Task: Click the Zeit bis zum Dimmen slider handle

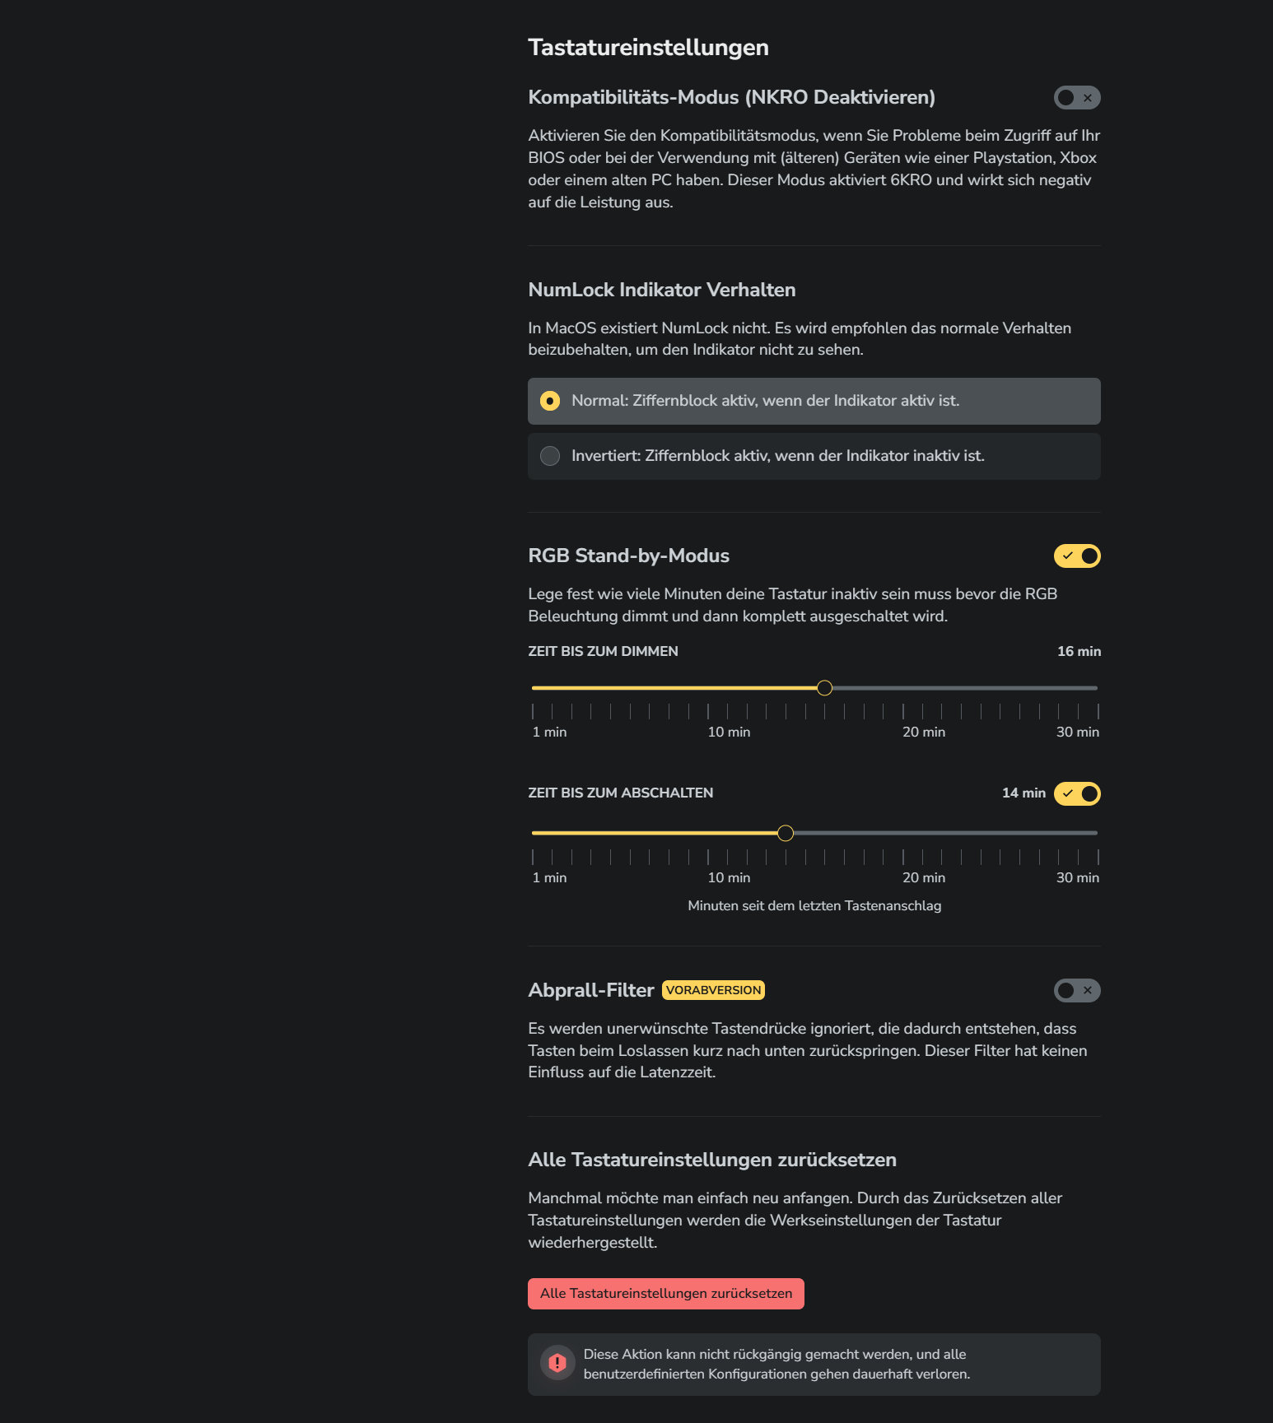Action: (824, 687)
